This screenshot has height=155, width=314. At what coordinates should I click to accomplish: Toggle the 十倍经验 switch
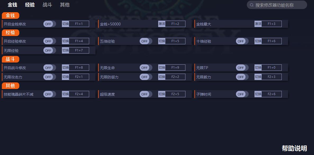coord(242,41)
